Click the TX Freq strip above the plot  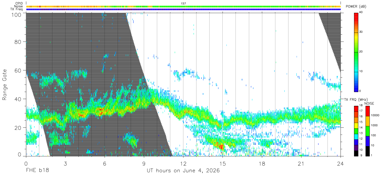tap(183, 9)
